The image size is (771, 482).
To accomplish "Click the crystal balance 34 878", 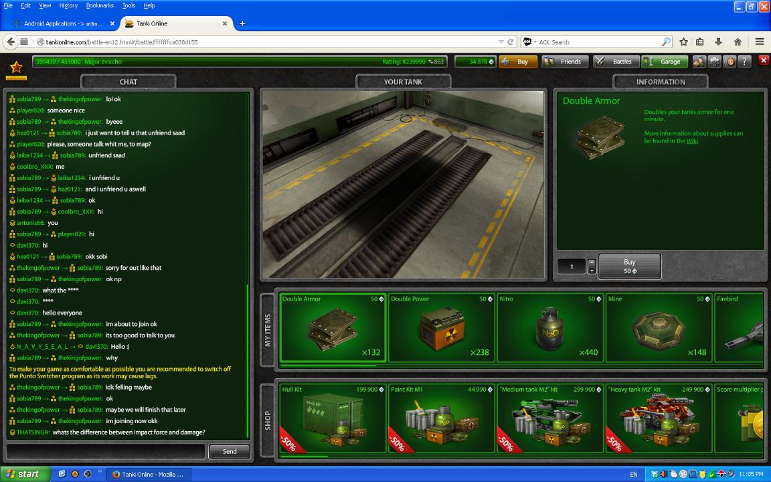I will click(475, 62).
